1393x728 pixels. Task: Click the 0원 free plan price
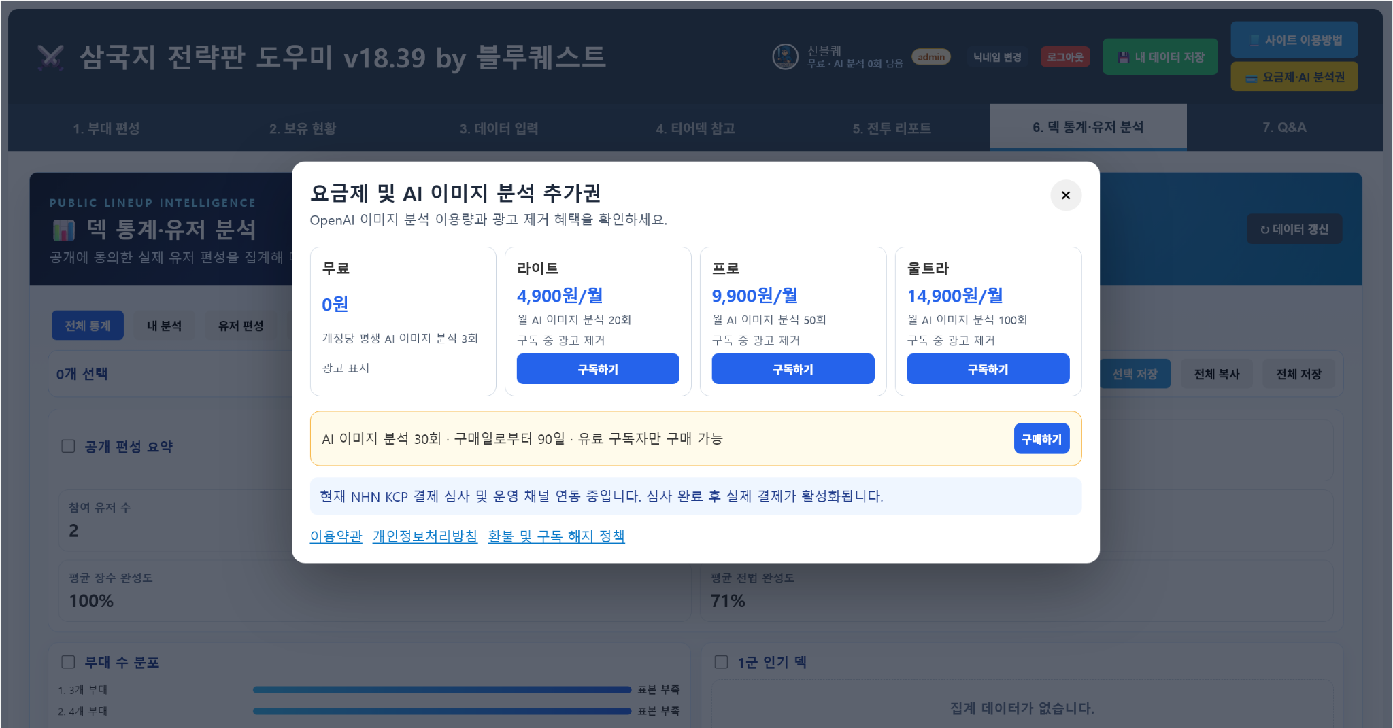click(x=335, y=304)
